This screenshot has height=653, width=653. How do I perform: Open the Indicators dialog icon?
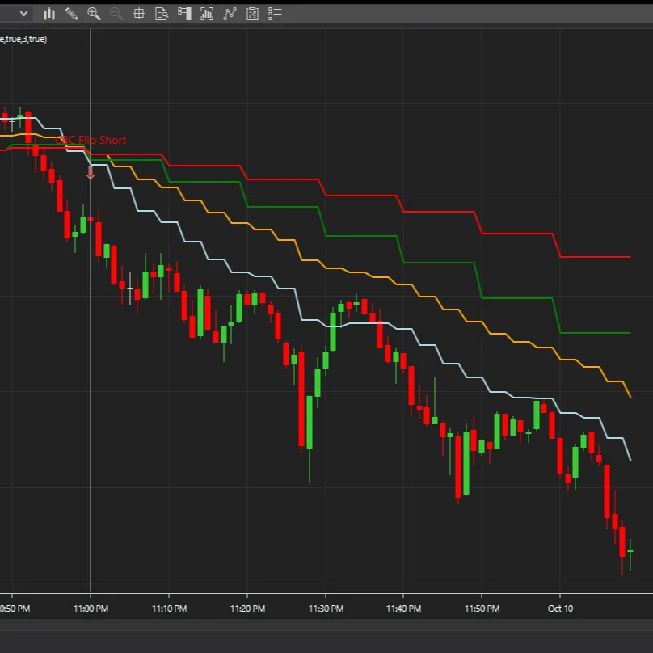(x=230, y=14)
